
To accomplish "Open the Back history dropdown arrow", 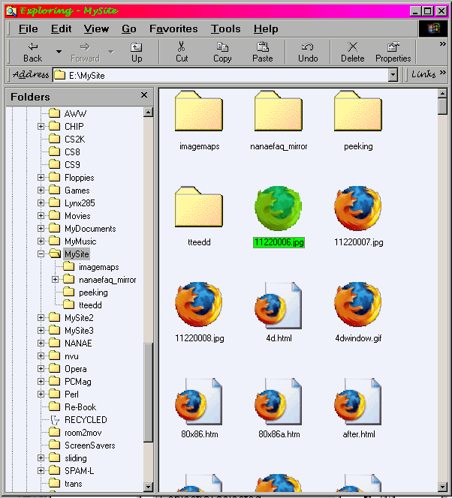I will click(x=59, y=52).
